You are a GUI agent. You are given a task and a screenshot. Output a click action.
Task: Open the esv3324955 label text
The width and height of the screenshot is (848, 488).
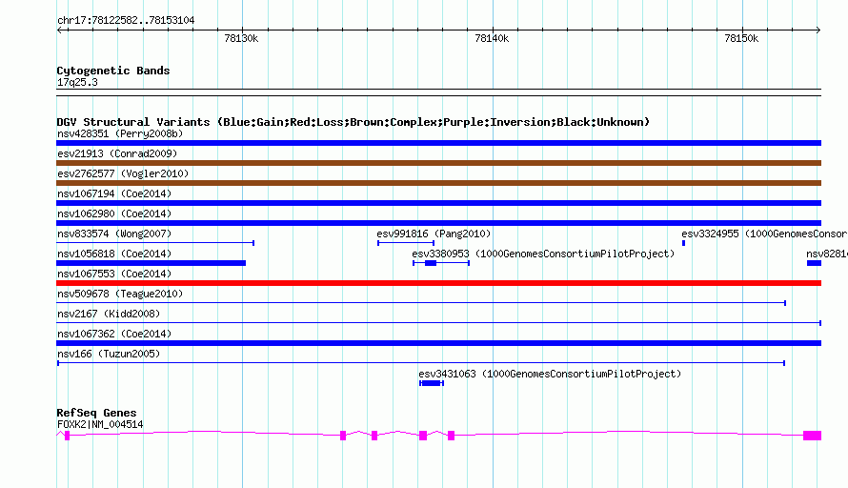(x=764, y=234)
